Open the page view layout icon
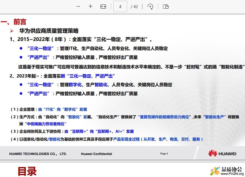This screenshot has height=177, width=245. coord(166,7)
